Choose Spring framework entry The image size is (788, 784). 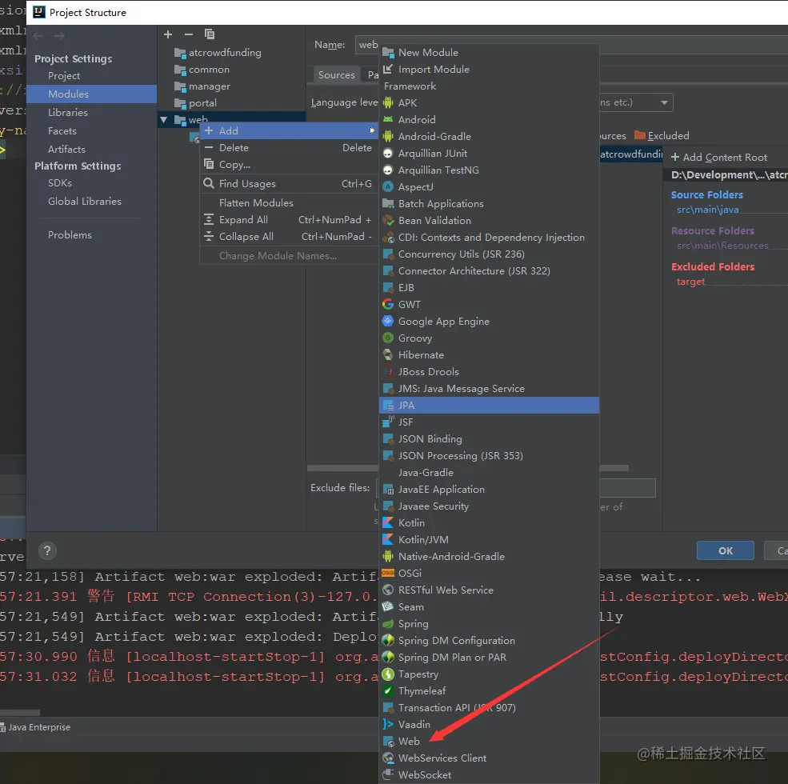[489, 624]
